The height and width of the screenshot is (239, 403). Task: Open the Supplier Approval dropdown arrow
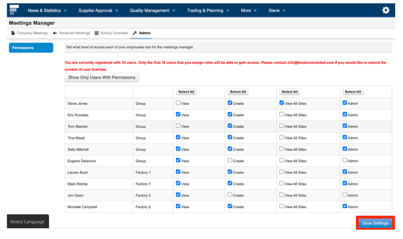[117, 11]
